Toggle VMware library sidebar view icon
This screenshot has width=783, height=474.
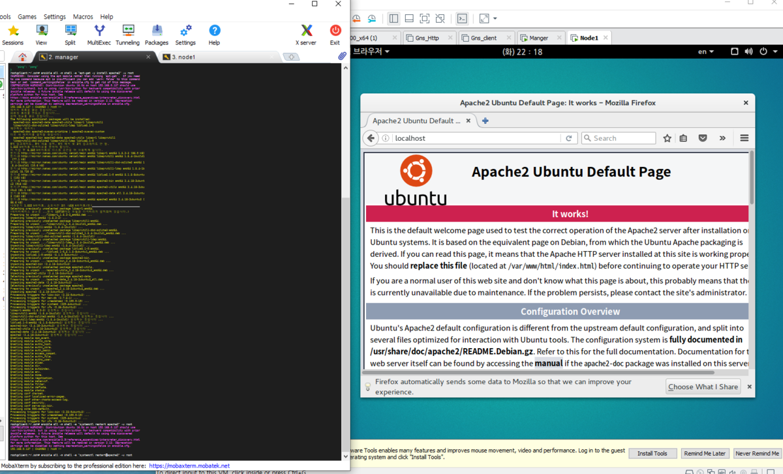(393, 18)
